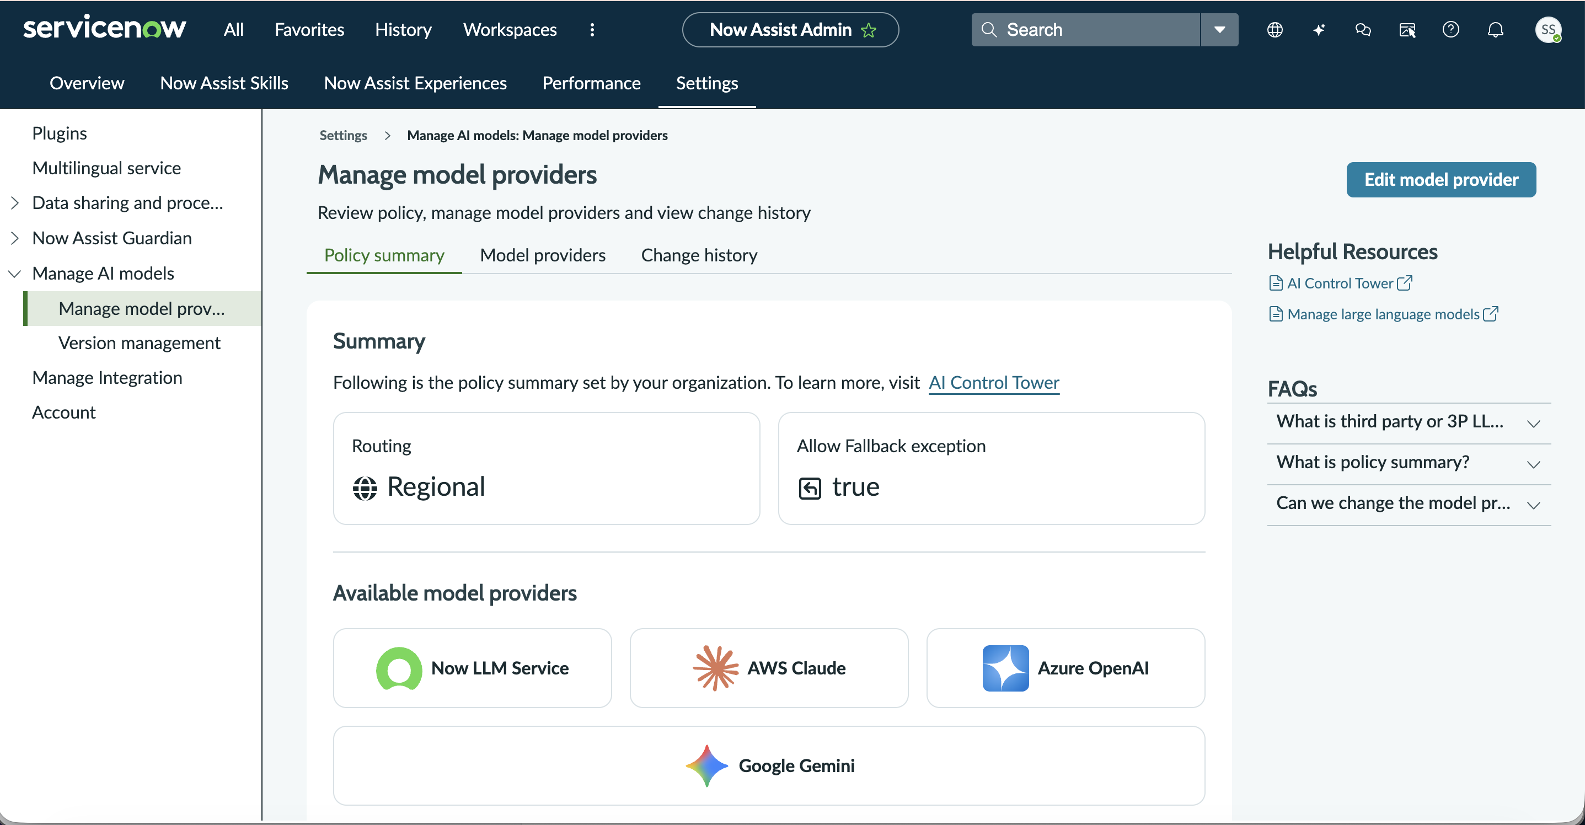Screen dimensions: 1585x825
Task: Open AI Control Tower helpful resource link
Action: (x=1340, y=283)
